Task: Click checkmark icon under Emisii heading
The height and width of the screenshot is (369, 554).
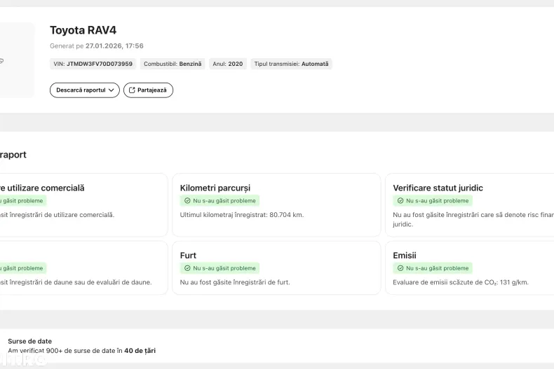Action: [400, 268]
